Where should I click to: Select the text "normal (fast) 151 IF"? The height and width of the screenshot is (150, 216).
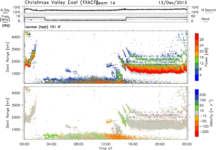tap(43, 27)
